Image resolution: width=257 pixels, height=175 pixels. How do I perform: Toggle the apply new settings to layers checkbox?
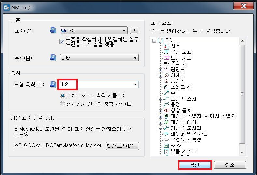point(62,42)
